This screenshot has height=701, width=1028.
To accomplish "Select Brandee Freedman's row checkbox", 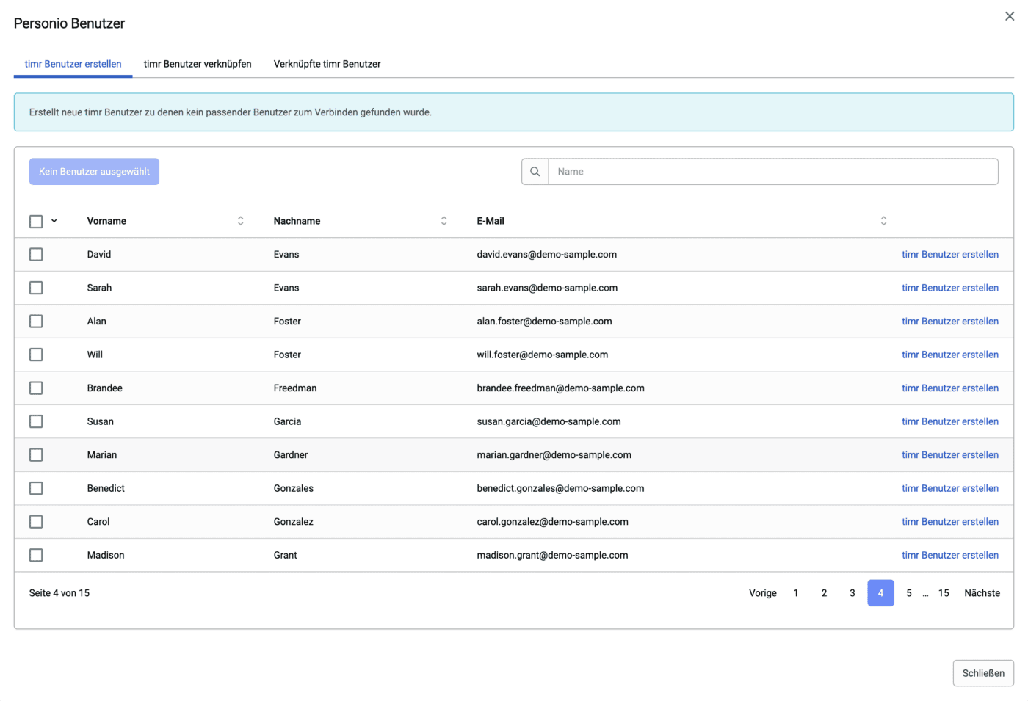I will pyautogui.click(x=36, y=388).
